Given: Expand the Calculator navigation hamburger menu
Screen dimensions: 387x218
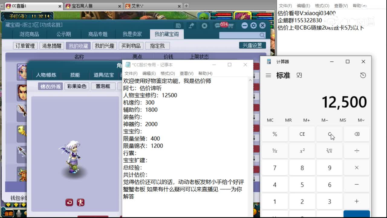Looking at the screenshot, I should (268, 76).
